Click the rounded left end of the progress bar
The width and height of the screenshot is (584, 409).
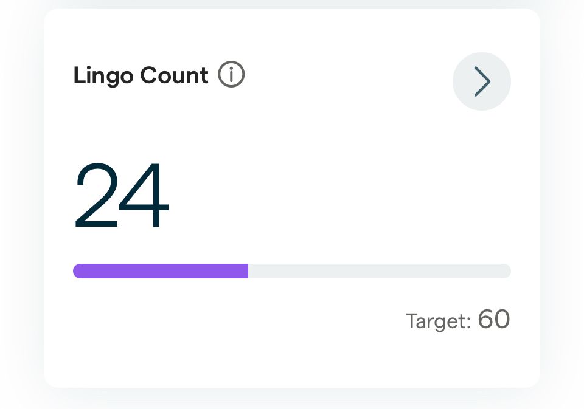click(77, 271)
